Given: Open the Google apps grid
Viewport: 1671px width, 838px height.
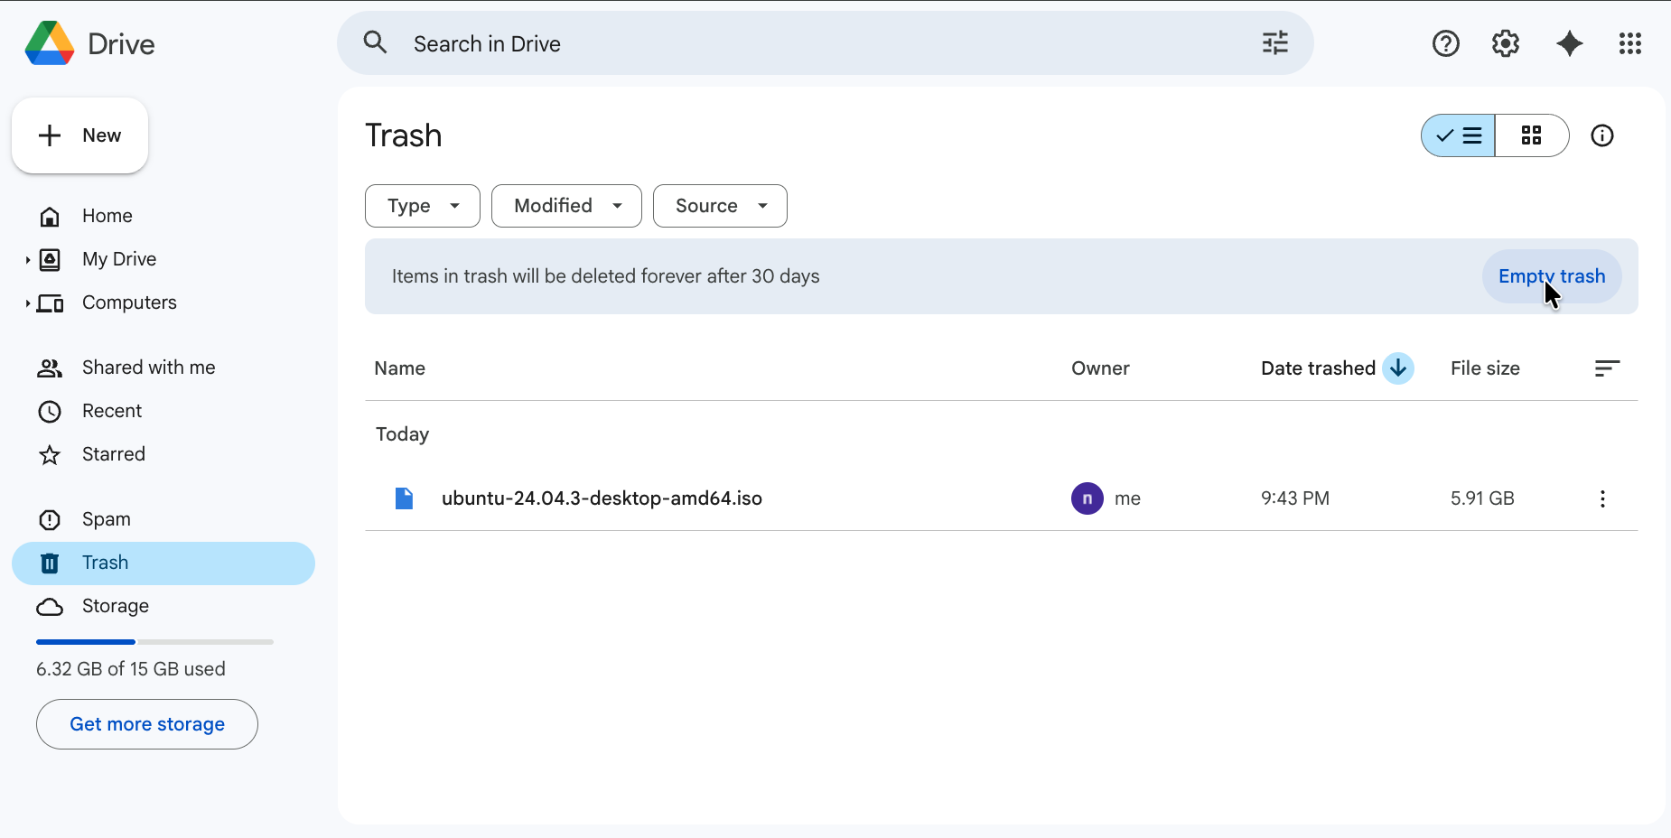Looking at the screenshot, I should 1629,43.
